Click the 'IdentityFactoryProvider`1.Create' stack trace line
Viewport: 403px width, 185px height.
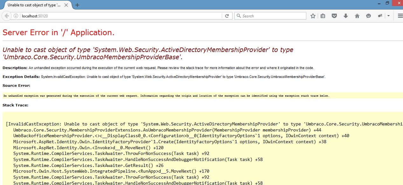coord(170,142)
